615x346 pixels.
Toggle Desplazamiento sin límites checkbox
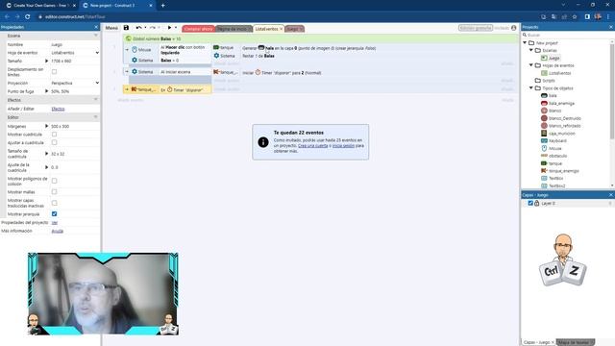[x=54, y=72]
